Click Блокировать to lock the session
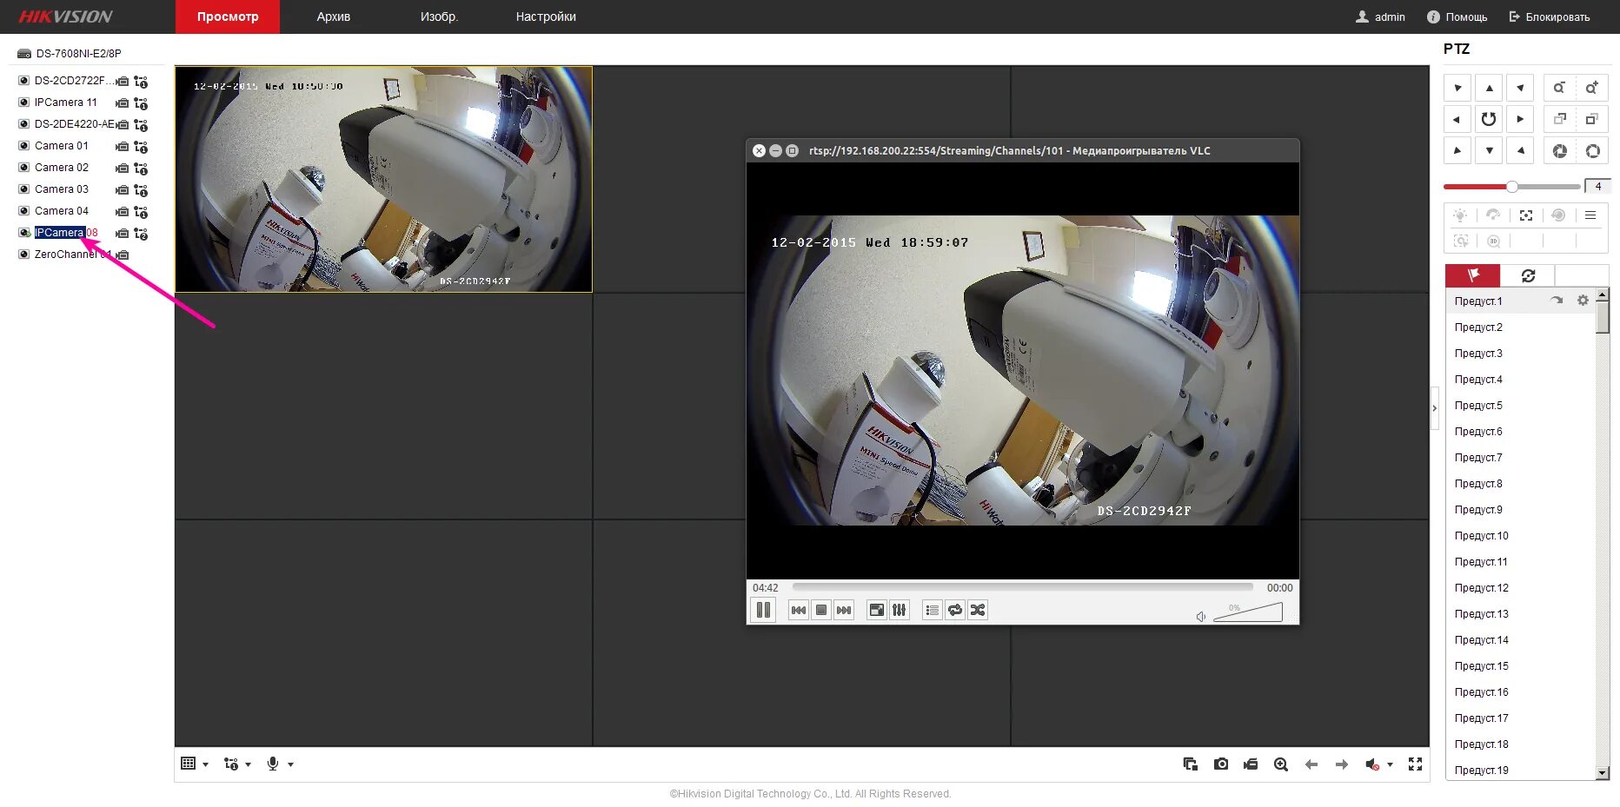 [1550, 17]
